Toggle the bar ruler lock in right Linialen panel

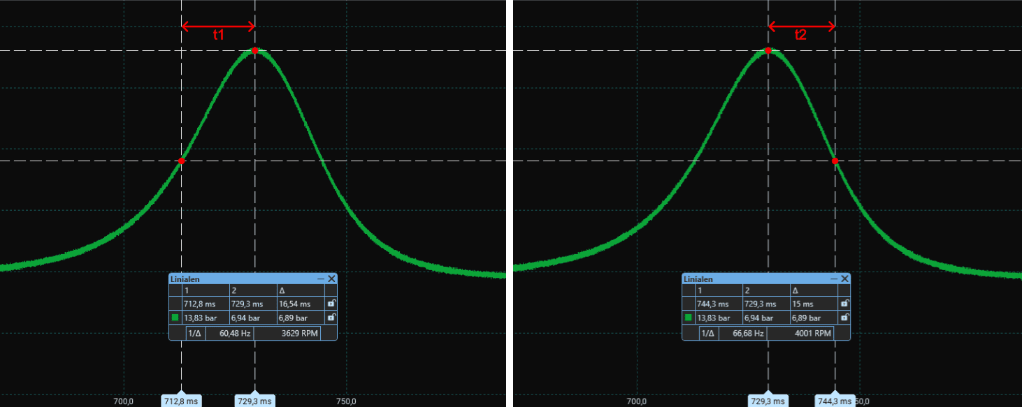pyautogui.click(x=844, y=318)
